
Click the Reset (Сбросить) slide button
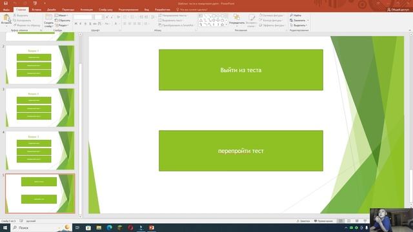coord(63,20)
